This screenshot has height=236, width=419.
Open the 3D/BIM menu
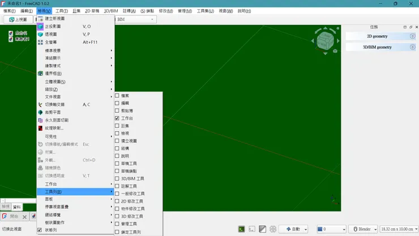click(x=110, y=11)
